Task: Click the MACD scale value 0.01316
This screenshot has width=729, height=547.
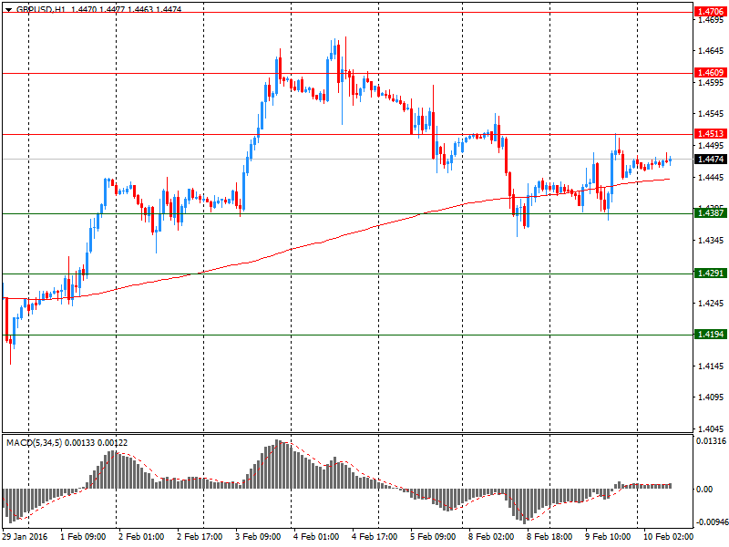Action: click(x=712, y=441)
